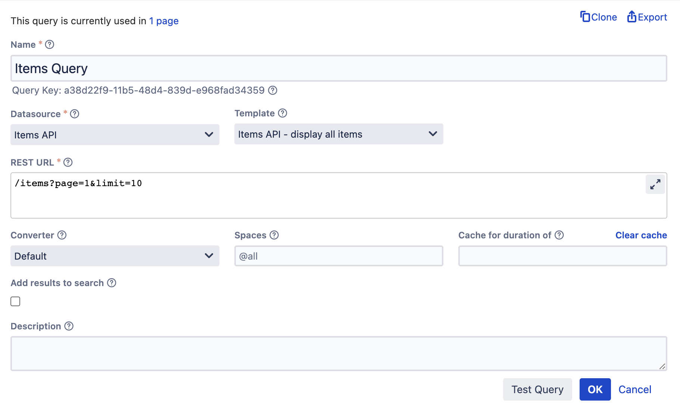Open the Converter help tooltip
Screen dimensions: 680x417
point(62,235)
